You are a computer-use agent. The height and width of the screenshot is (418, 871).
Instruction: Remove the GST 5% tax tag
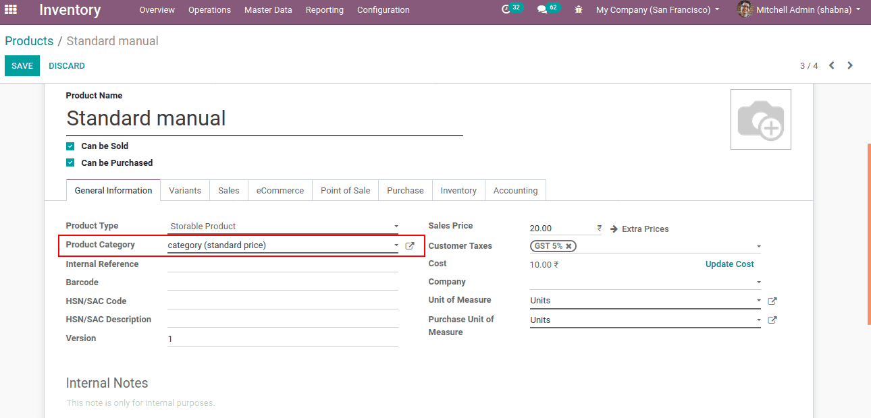point(569,246)
